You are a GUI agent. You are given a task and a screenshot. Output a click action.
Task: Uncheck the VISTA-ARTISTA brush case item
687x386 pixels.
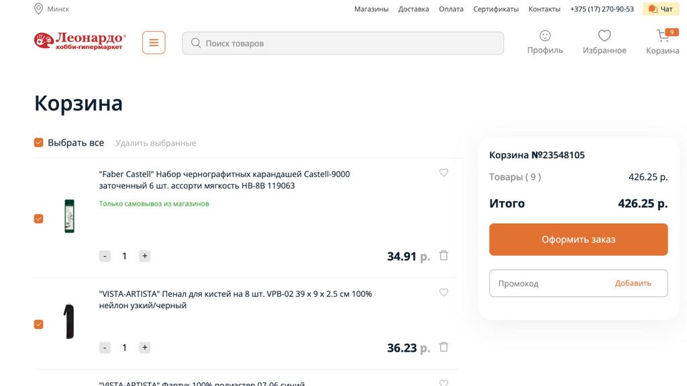click(39, 324)
